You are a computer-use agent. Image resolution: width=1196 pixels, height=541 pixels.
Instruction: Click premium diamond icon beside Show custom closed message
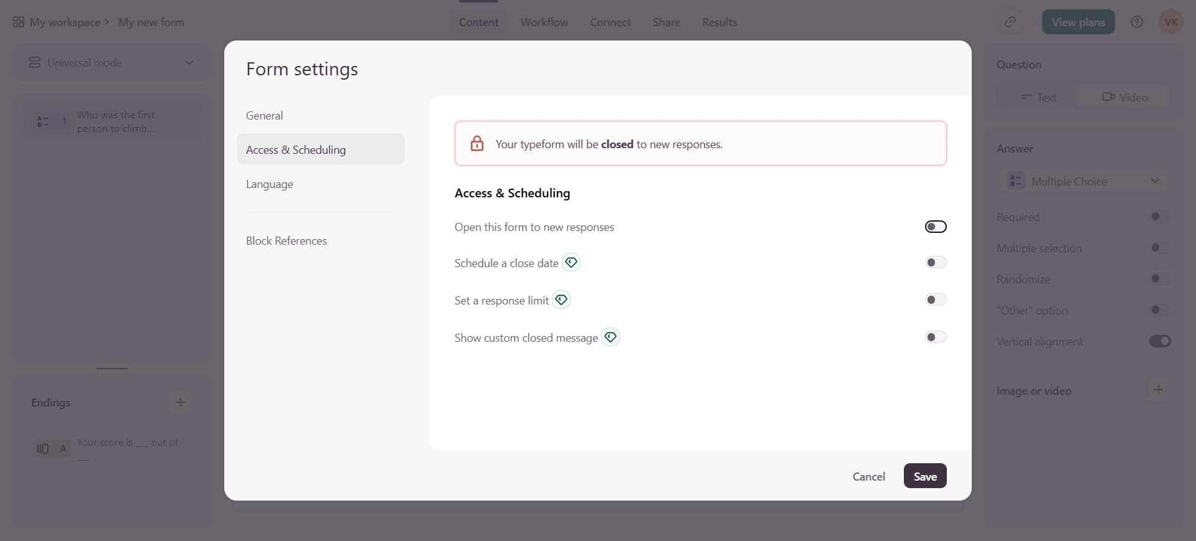610,337
